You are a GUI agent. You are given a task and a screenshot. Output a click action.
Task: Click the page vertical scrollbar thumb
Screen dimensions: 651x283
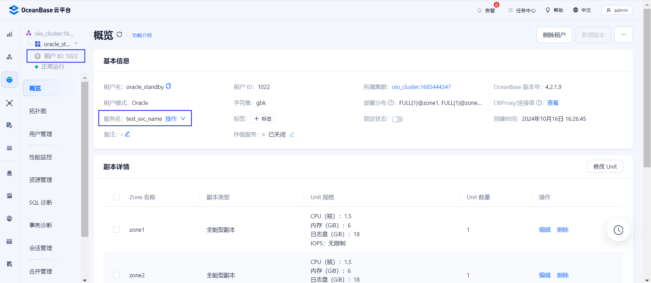(x=647, y=88)
